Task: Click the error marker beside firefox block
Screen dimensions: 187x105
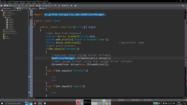Action: point(29,77)
